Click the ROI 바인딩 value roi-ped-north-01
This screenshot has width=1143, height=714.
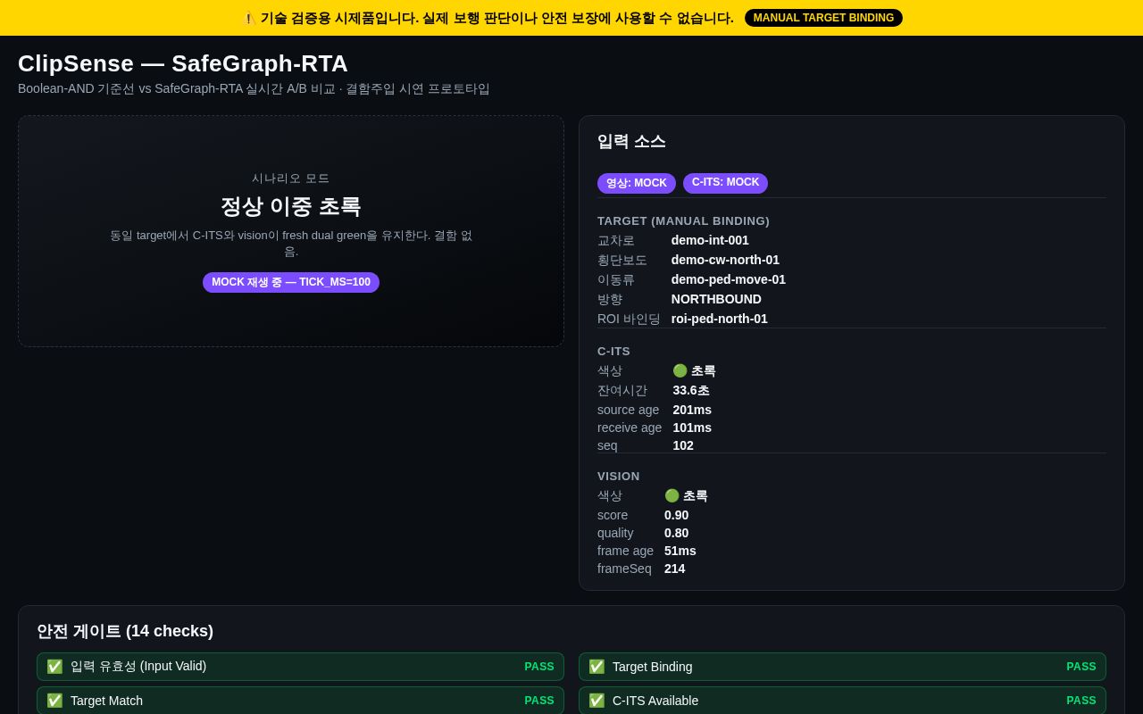(x=720, y=319)
